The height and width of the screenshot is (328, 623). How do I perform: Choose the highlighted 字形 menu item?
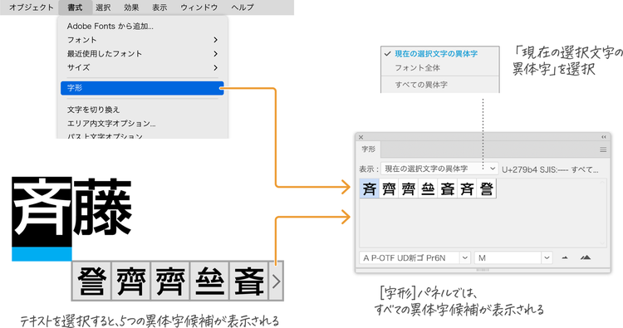142,88
